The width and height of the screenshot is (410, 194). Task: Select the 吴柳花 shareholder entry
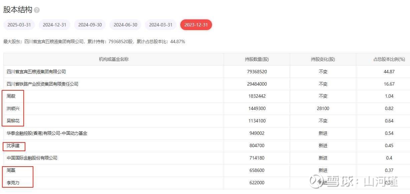point(13,121)
